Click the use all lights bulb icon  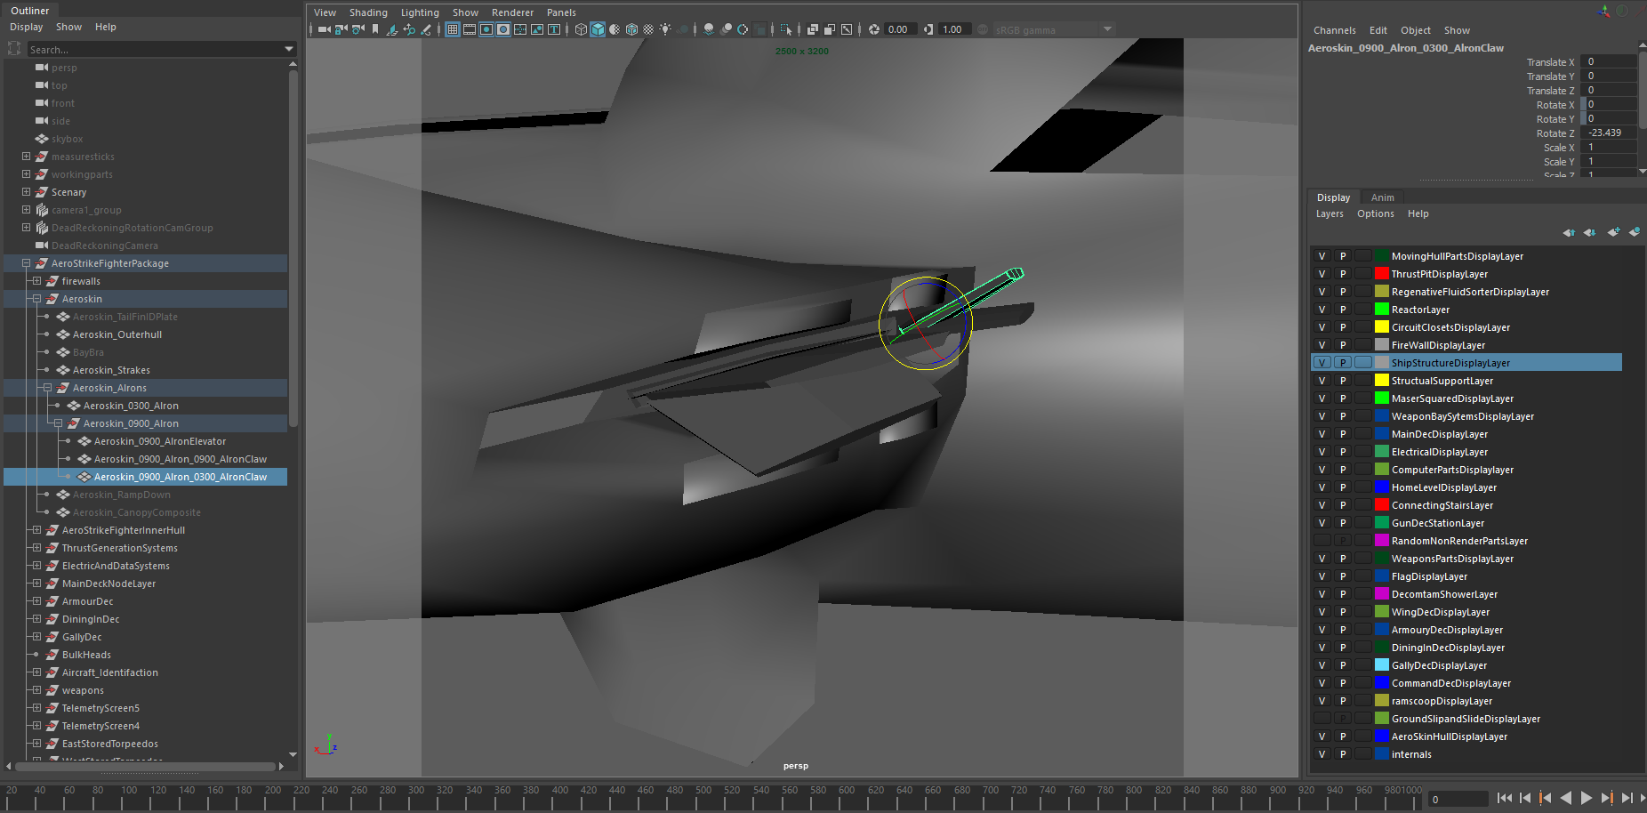pyautogui.click(x=665, y=29)
